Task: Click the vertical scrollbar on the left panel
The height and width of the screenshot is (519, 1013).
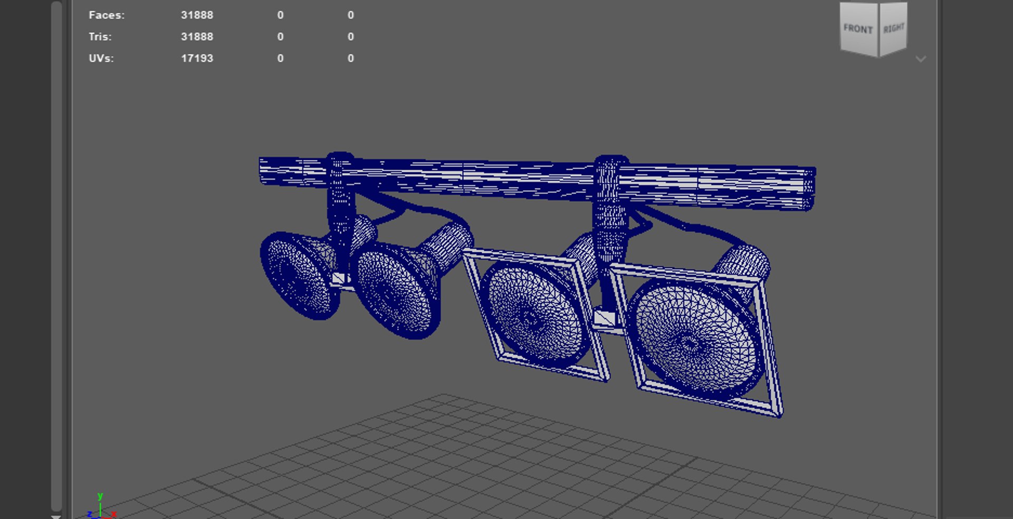Action: (57, 256)
